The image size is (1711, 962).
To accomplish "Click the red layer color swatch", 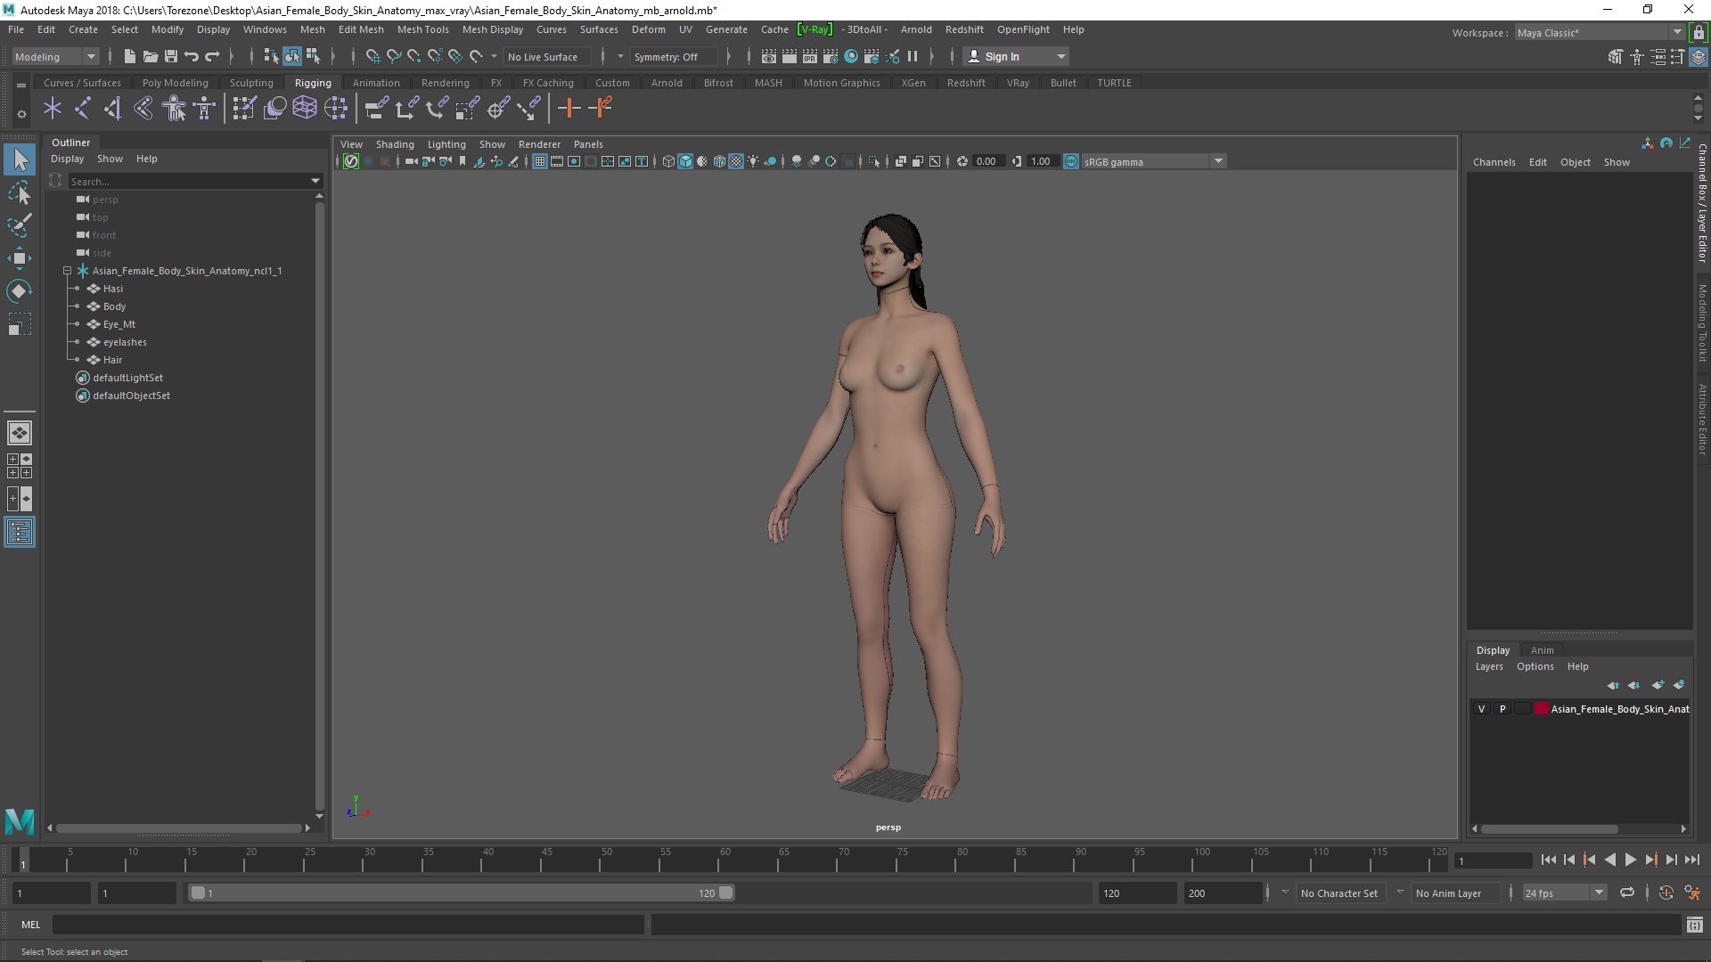I will click(x=1542, y=709).
